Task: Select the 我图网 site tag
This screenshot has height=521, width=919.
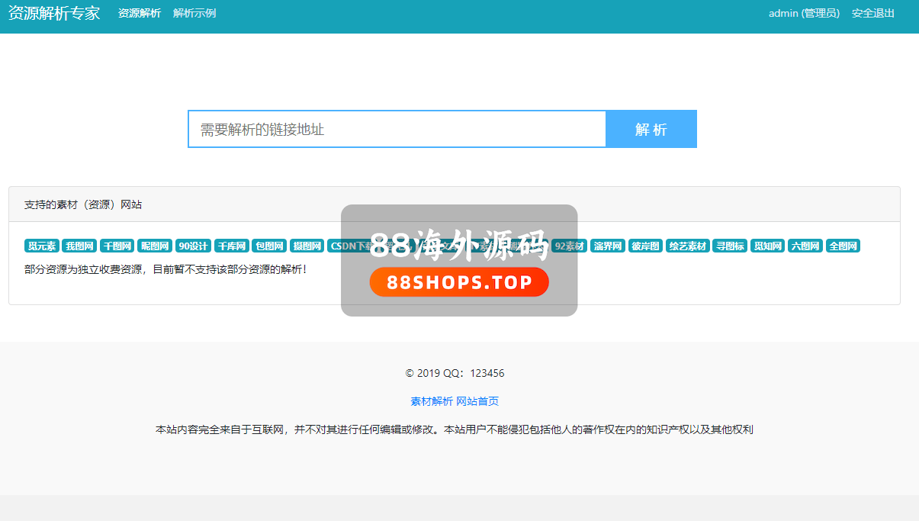Action: pos(79,246)
